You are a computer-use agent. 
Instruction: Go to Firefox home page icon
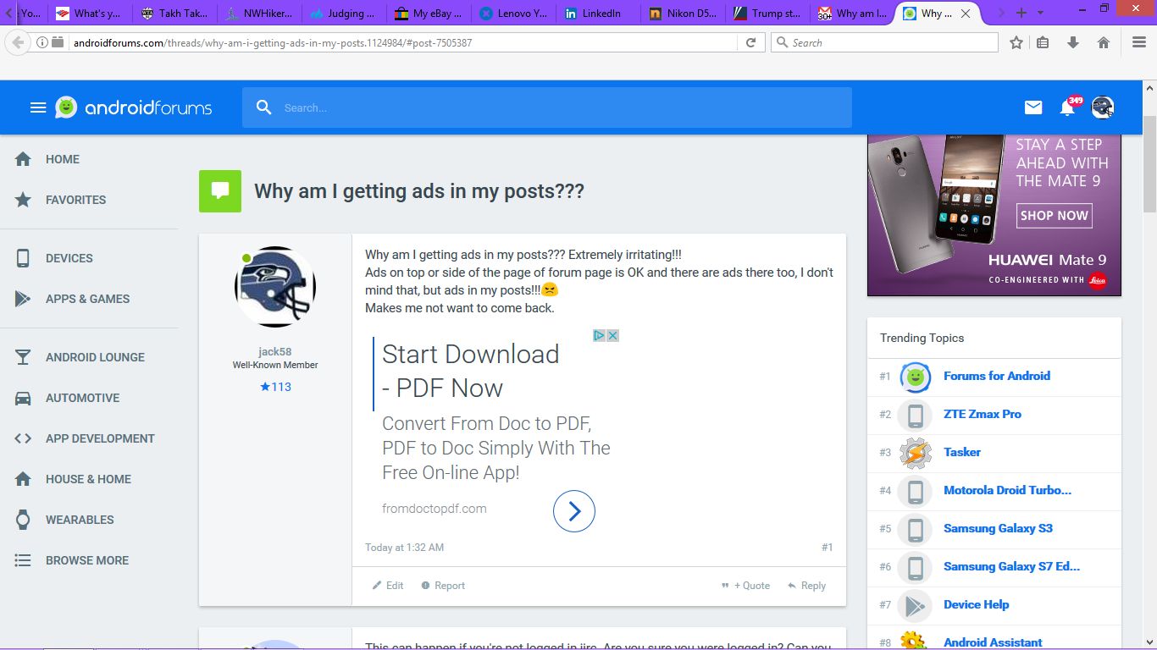pos(1103,42)
